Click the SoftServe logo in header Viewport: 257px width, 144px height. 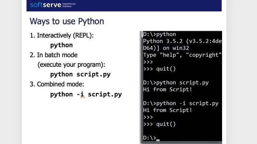(53, 5)
